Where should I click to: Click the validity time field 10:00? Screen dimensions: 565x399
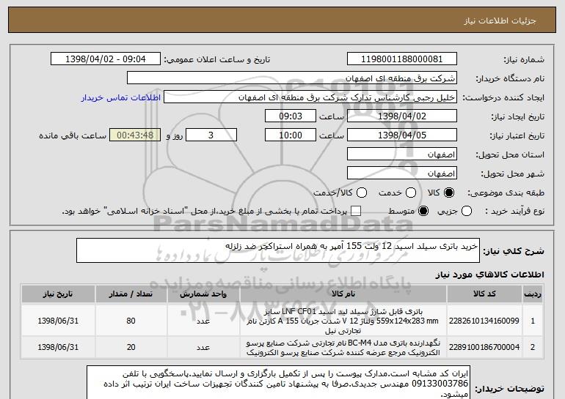(291, 135)
